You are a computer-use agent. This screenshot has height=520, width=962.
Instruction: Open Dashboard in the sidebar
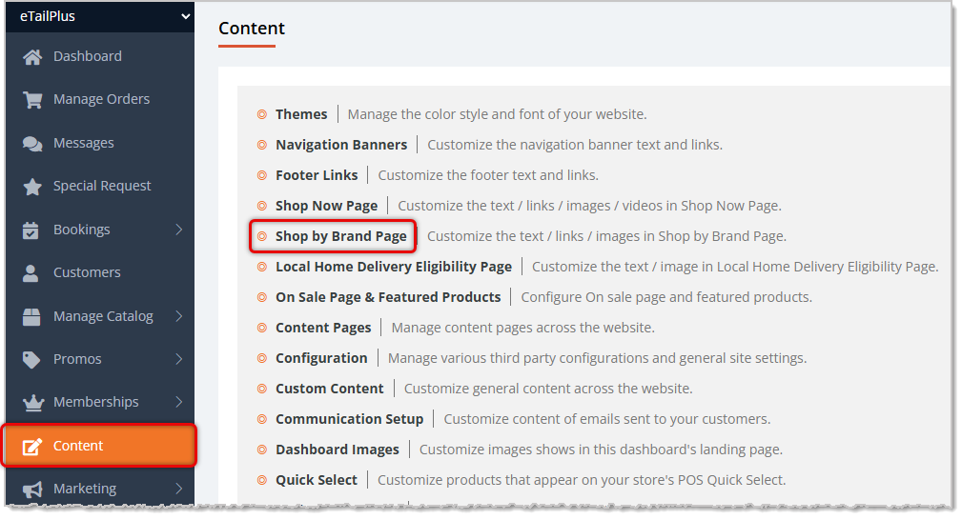click(100, 56)
